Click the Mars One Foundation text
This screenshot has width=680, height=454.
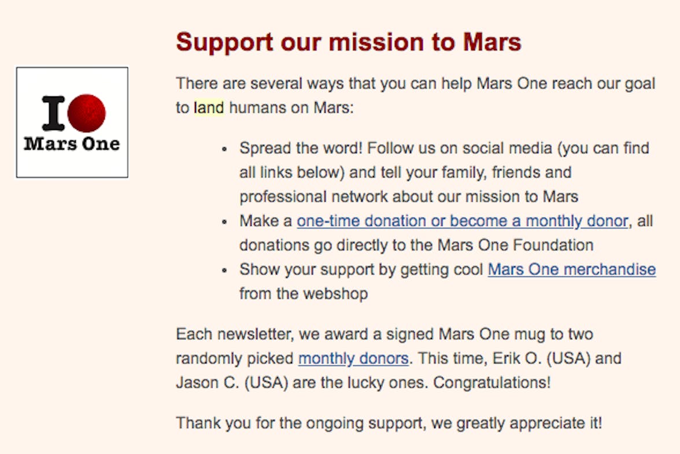pos(516,245)
